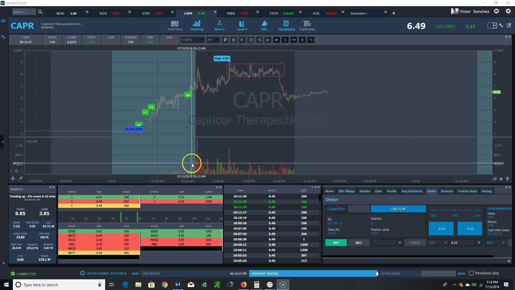Toggle the eye icon in left sidebar
515x290 pixels.
click(3, 21)
